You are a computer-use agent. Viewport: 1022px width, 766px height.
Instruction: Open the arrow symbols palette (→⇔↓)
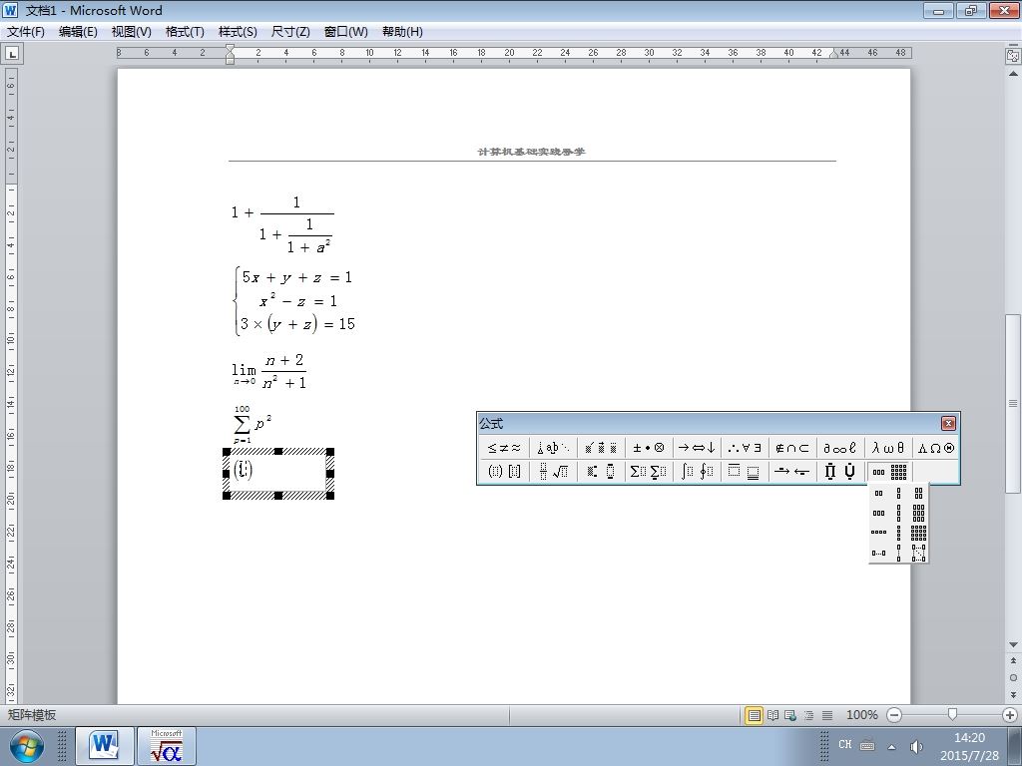coord(697,448)
